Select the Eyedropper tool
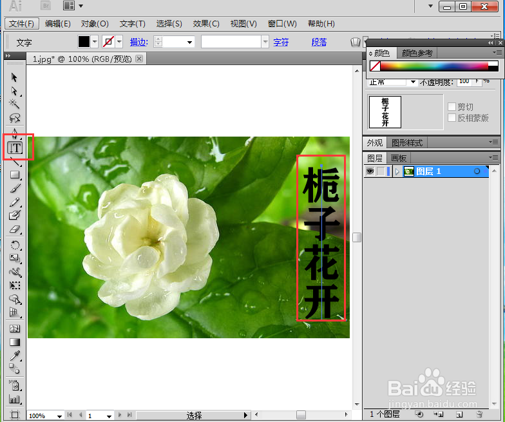 pos(15,356)
